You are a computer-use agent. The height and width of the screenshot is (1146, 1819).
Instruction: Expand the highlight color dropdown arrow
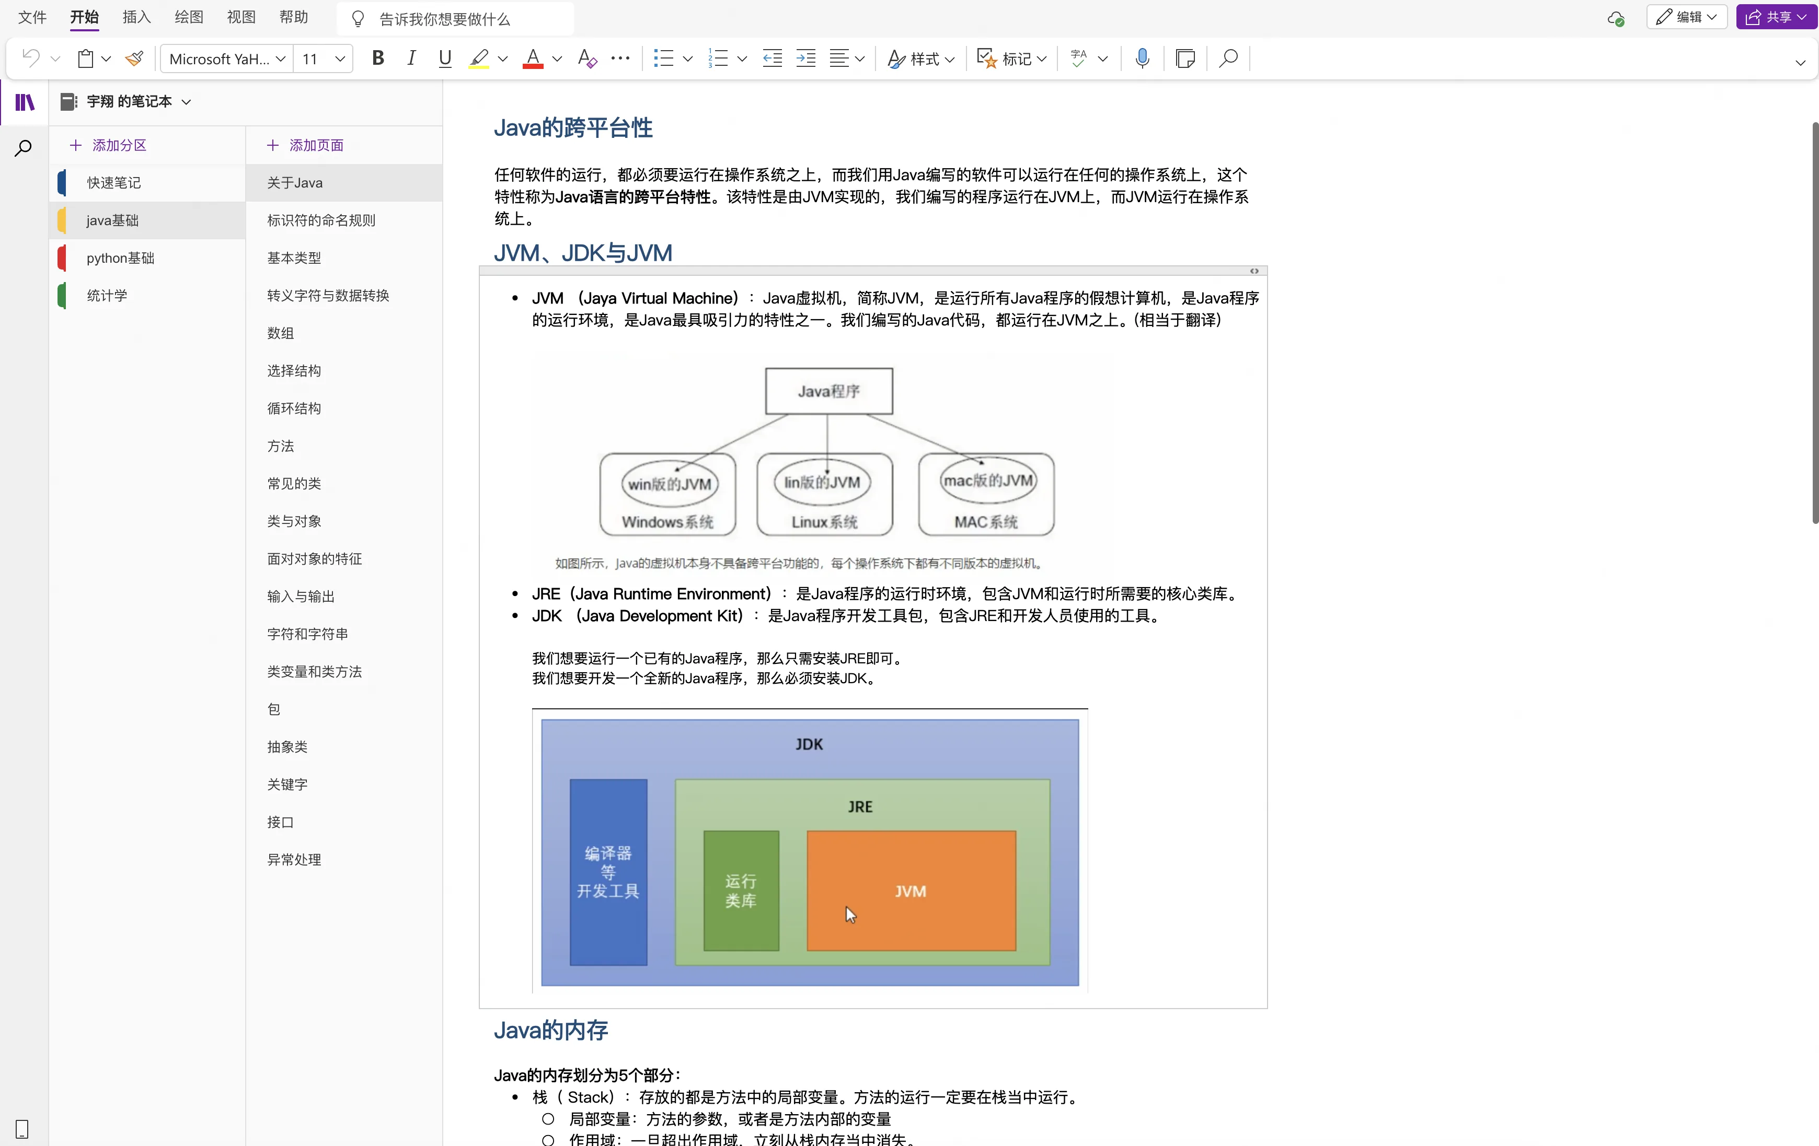coord(503,59)
